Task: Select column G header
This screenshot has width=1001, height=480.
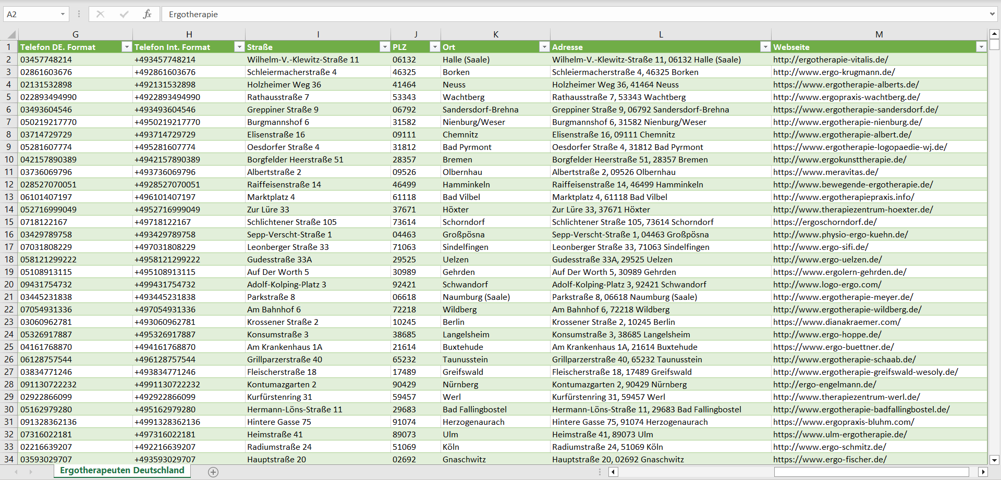Action: pos(76,34)
